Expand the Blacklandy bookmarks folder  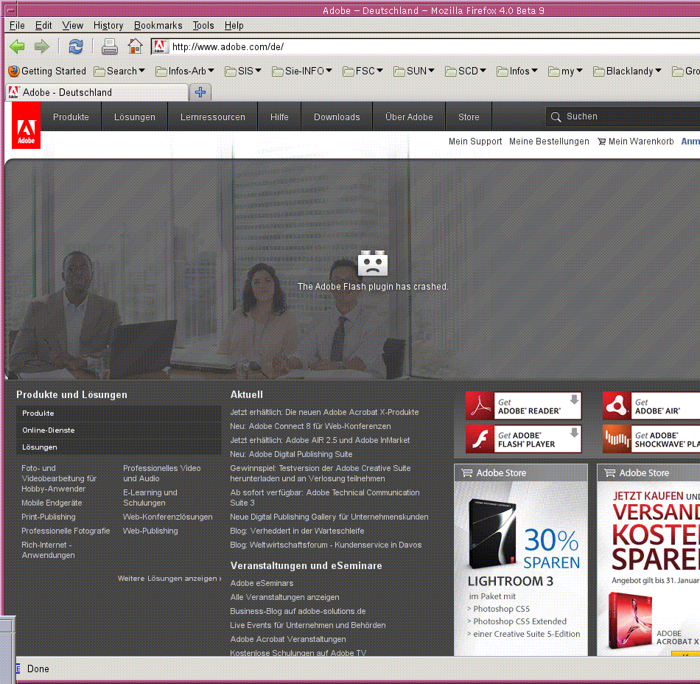(627, 71)
